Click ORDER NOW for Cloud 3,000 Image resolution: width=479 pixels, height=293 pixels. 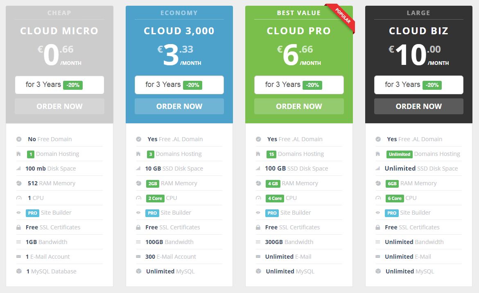179,106
